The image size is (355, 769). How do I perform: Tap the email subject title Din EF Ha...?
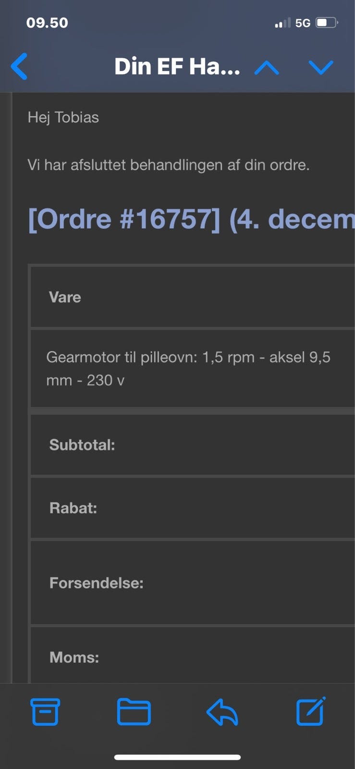177,67
